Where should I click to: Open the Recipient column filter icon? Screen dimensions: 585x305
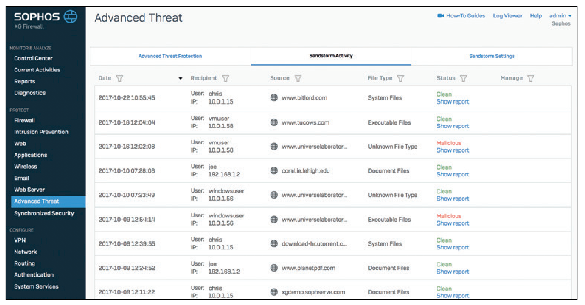[225, 78]
